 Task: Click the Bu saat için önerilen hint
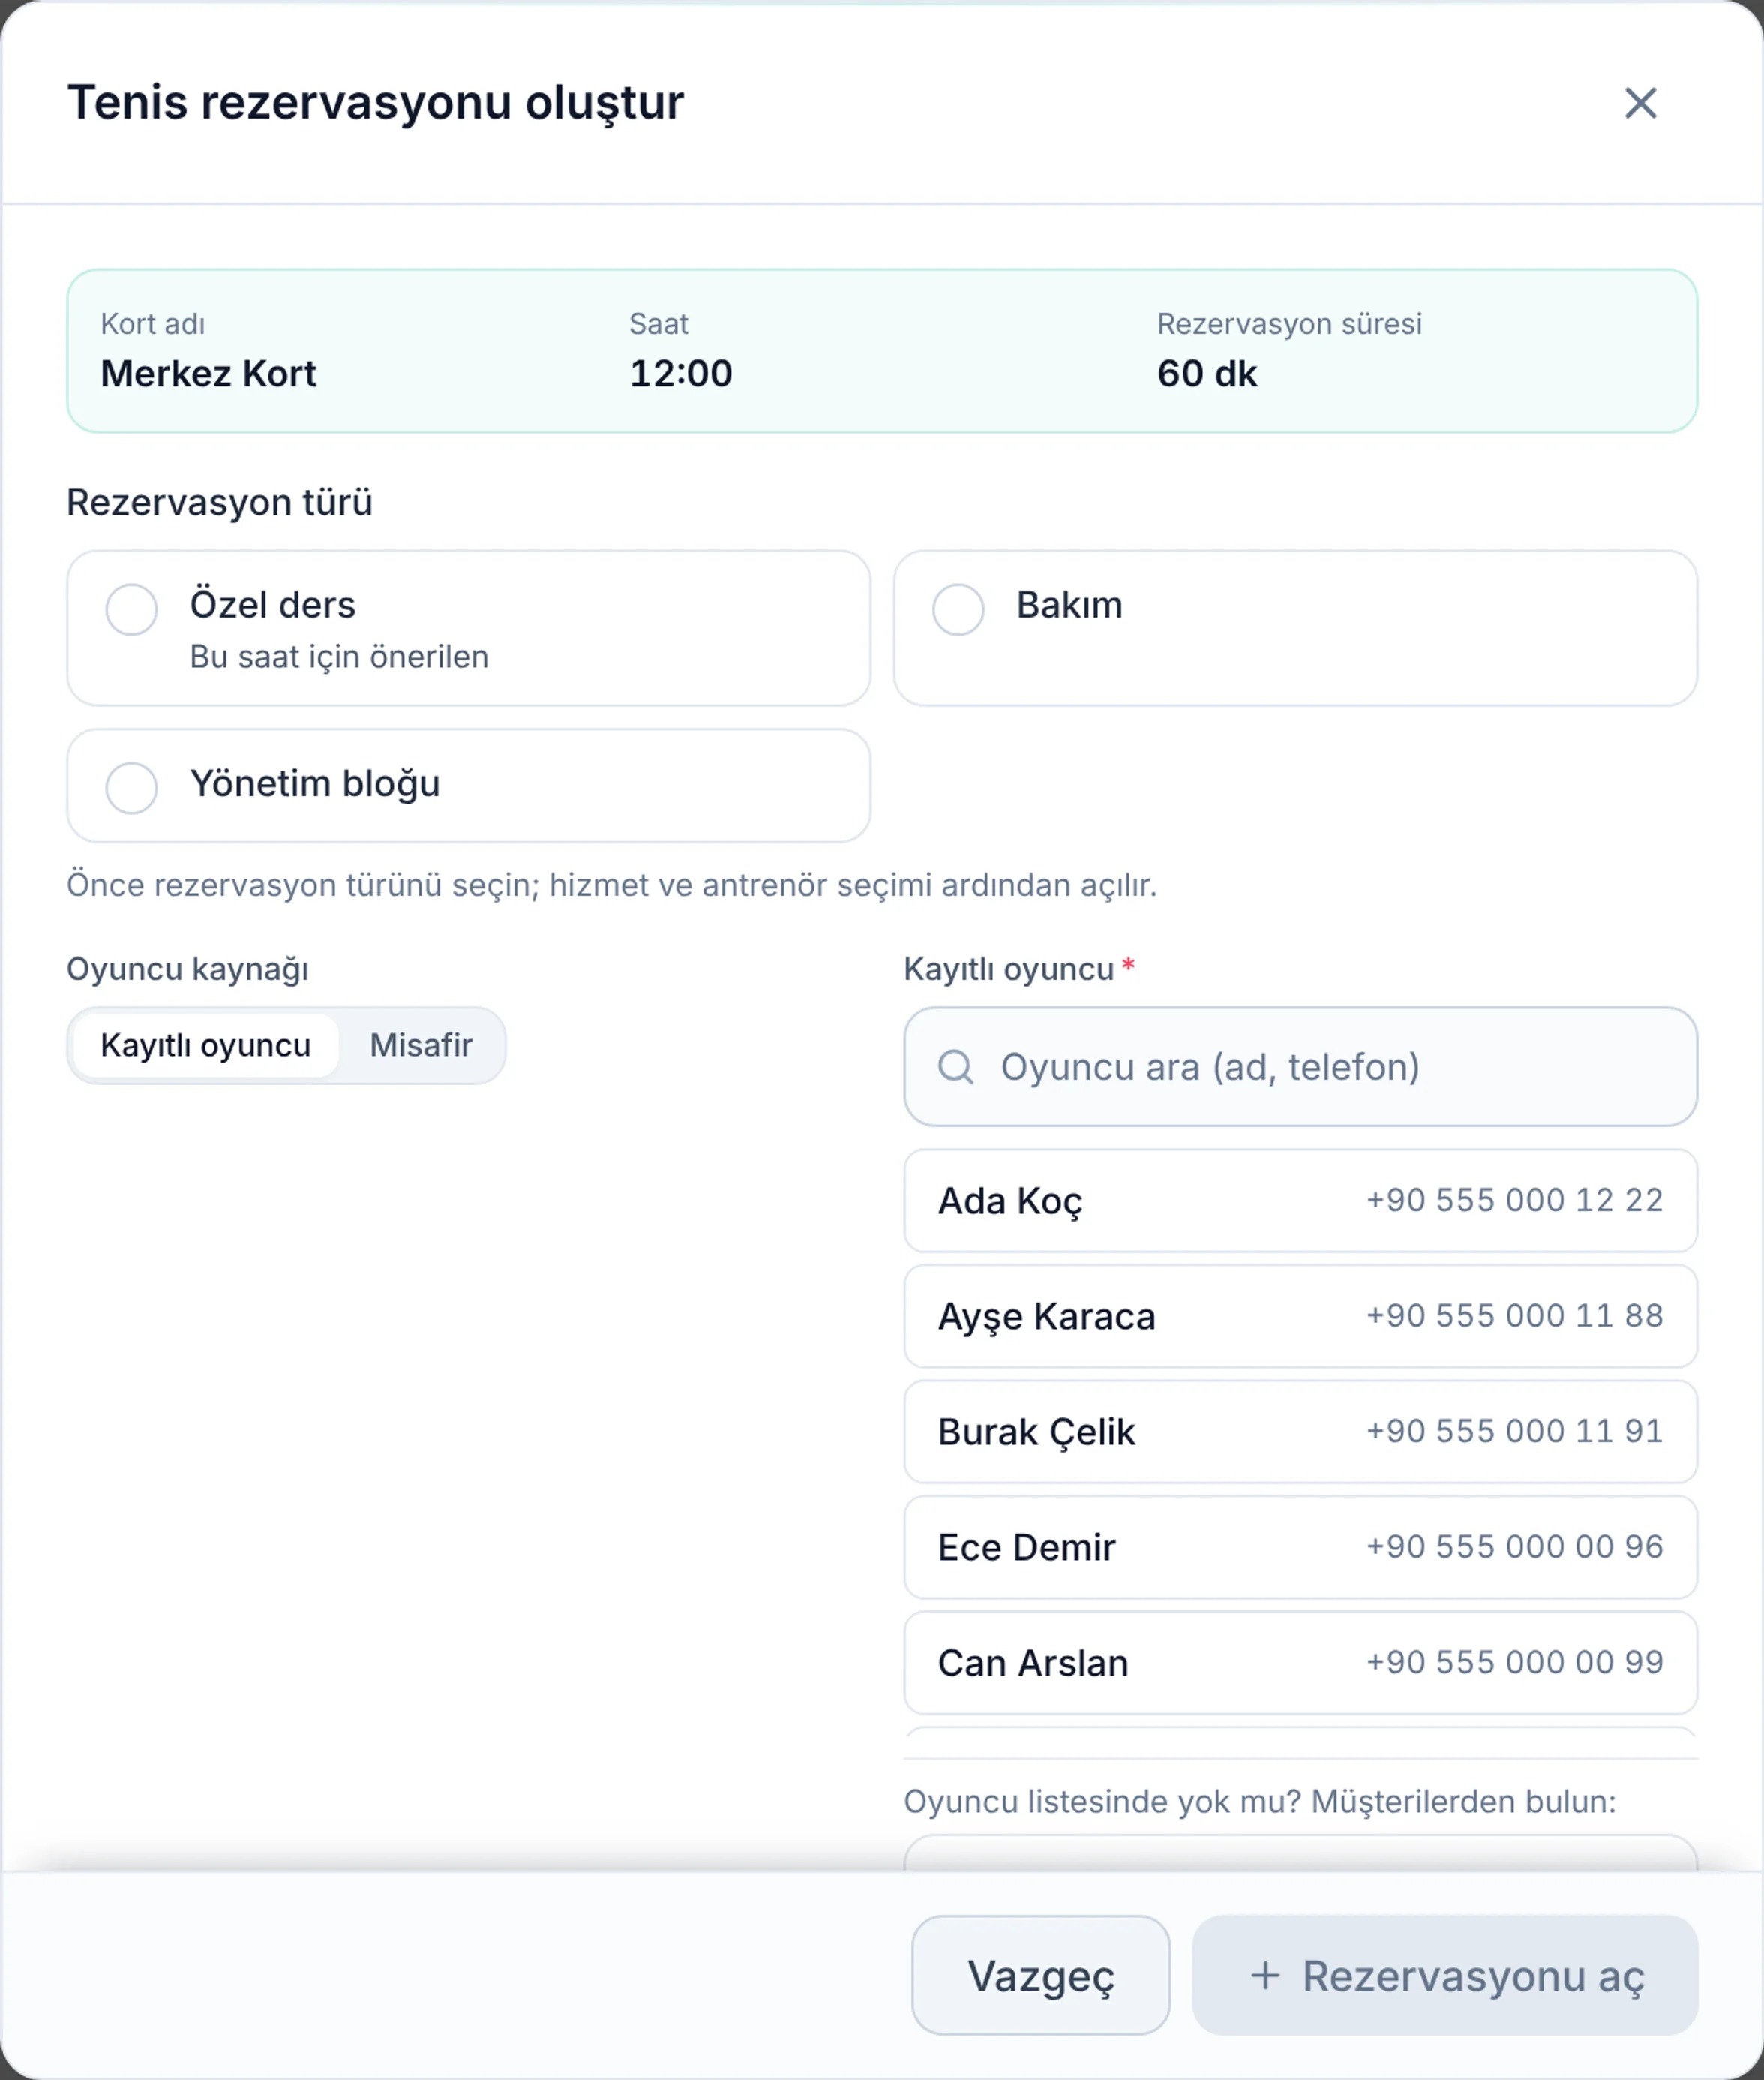click(339, 657)
